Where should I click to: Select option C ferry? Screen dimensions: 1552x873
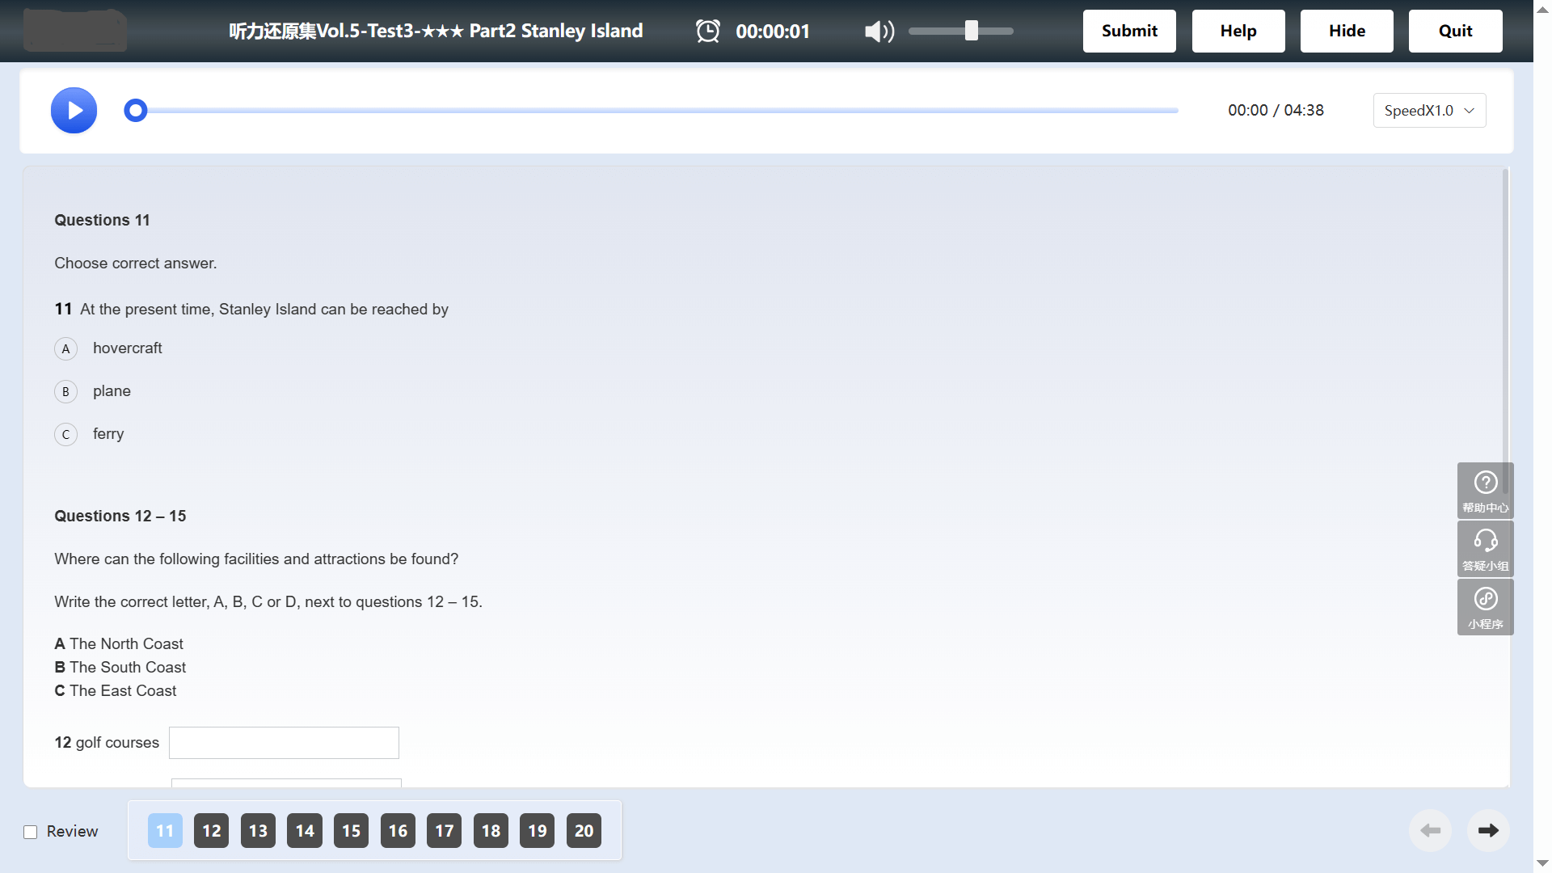(x=65, y=434)
